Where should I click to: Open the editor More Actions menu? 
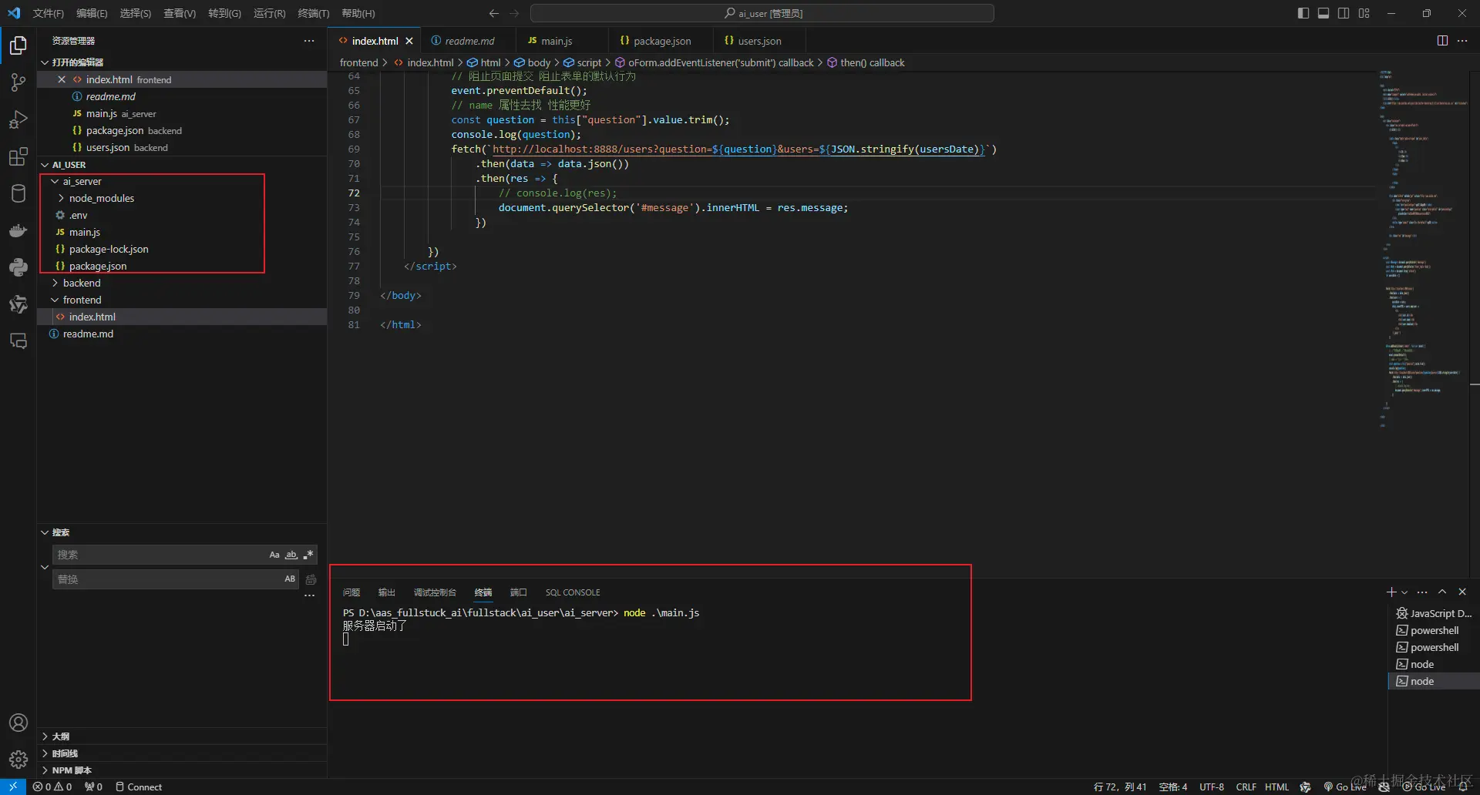tap(1462, 41)
